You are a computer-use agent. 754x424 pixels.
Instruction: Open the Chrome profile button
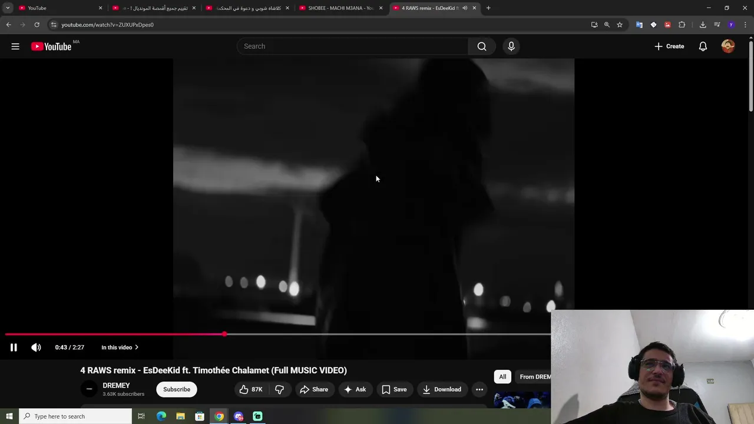tap(731, 25)
